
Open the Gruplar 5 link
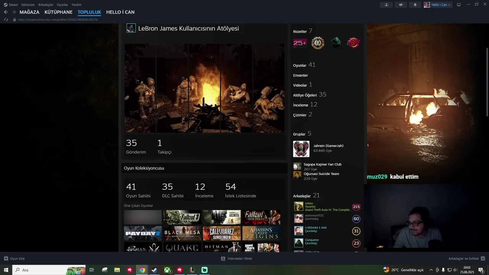(302, 134)
